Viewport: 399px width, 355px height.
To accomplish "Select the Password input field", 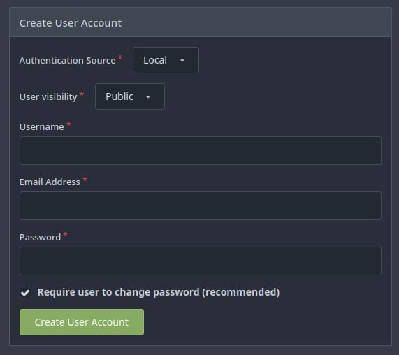I will tap(201, 261).
